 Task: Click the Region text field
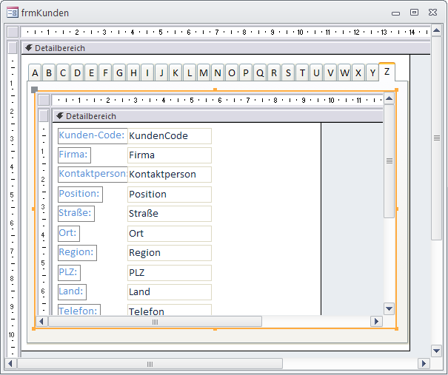(169, 252)
